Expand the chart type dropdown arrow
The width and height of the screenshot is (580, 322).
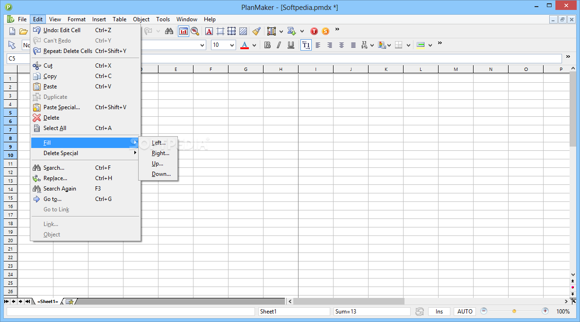(281, 31)
